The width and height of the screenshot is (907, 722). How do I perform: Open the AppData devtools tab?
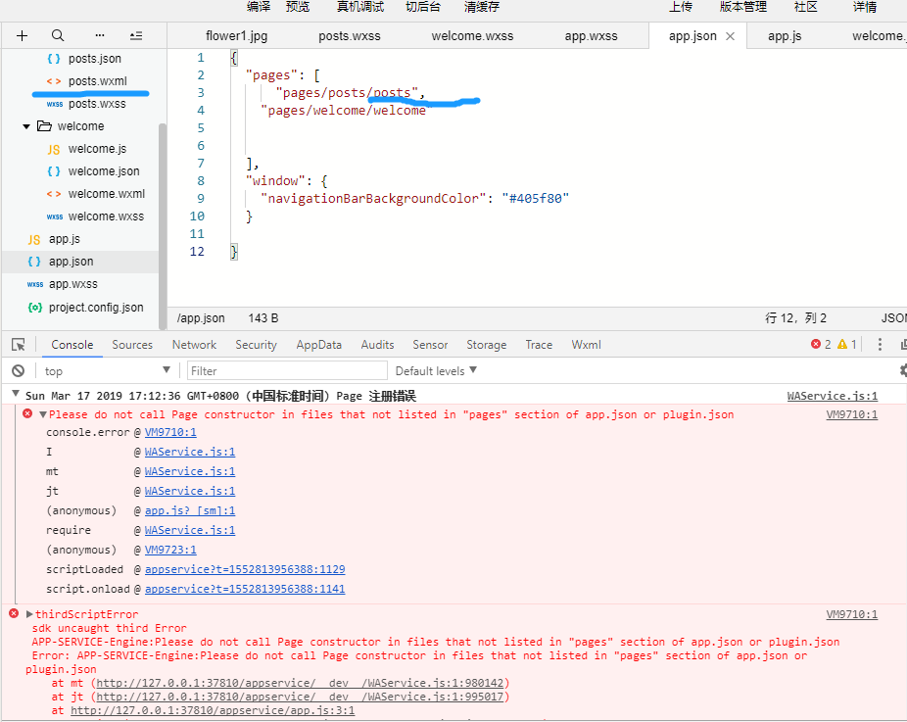point(318,345)
